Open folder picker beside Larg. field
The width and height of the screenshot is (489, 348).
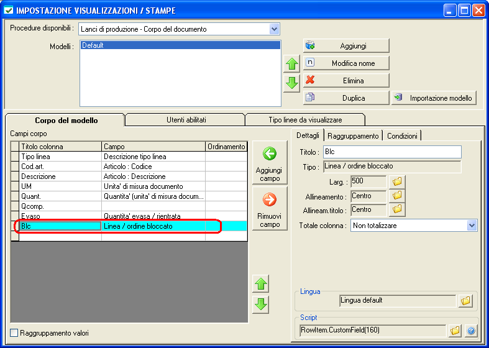tap(397, 181)
